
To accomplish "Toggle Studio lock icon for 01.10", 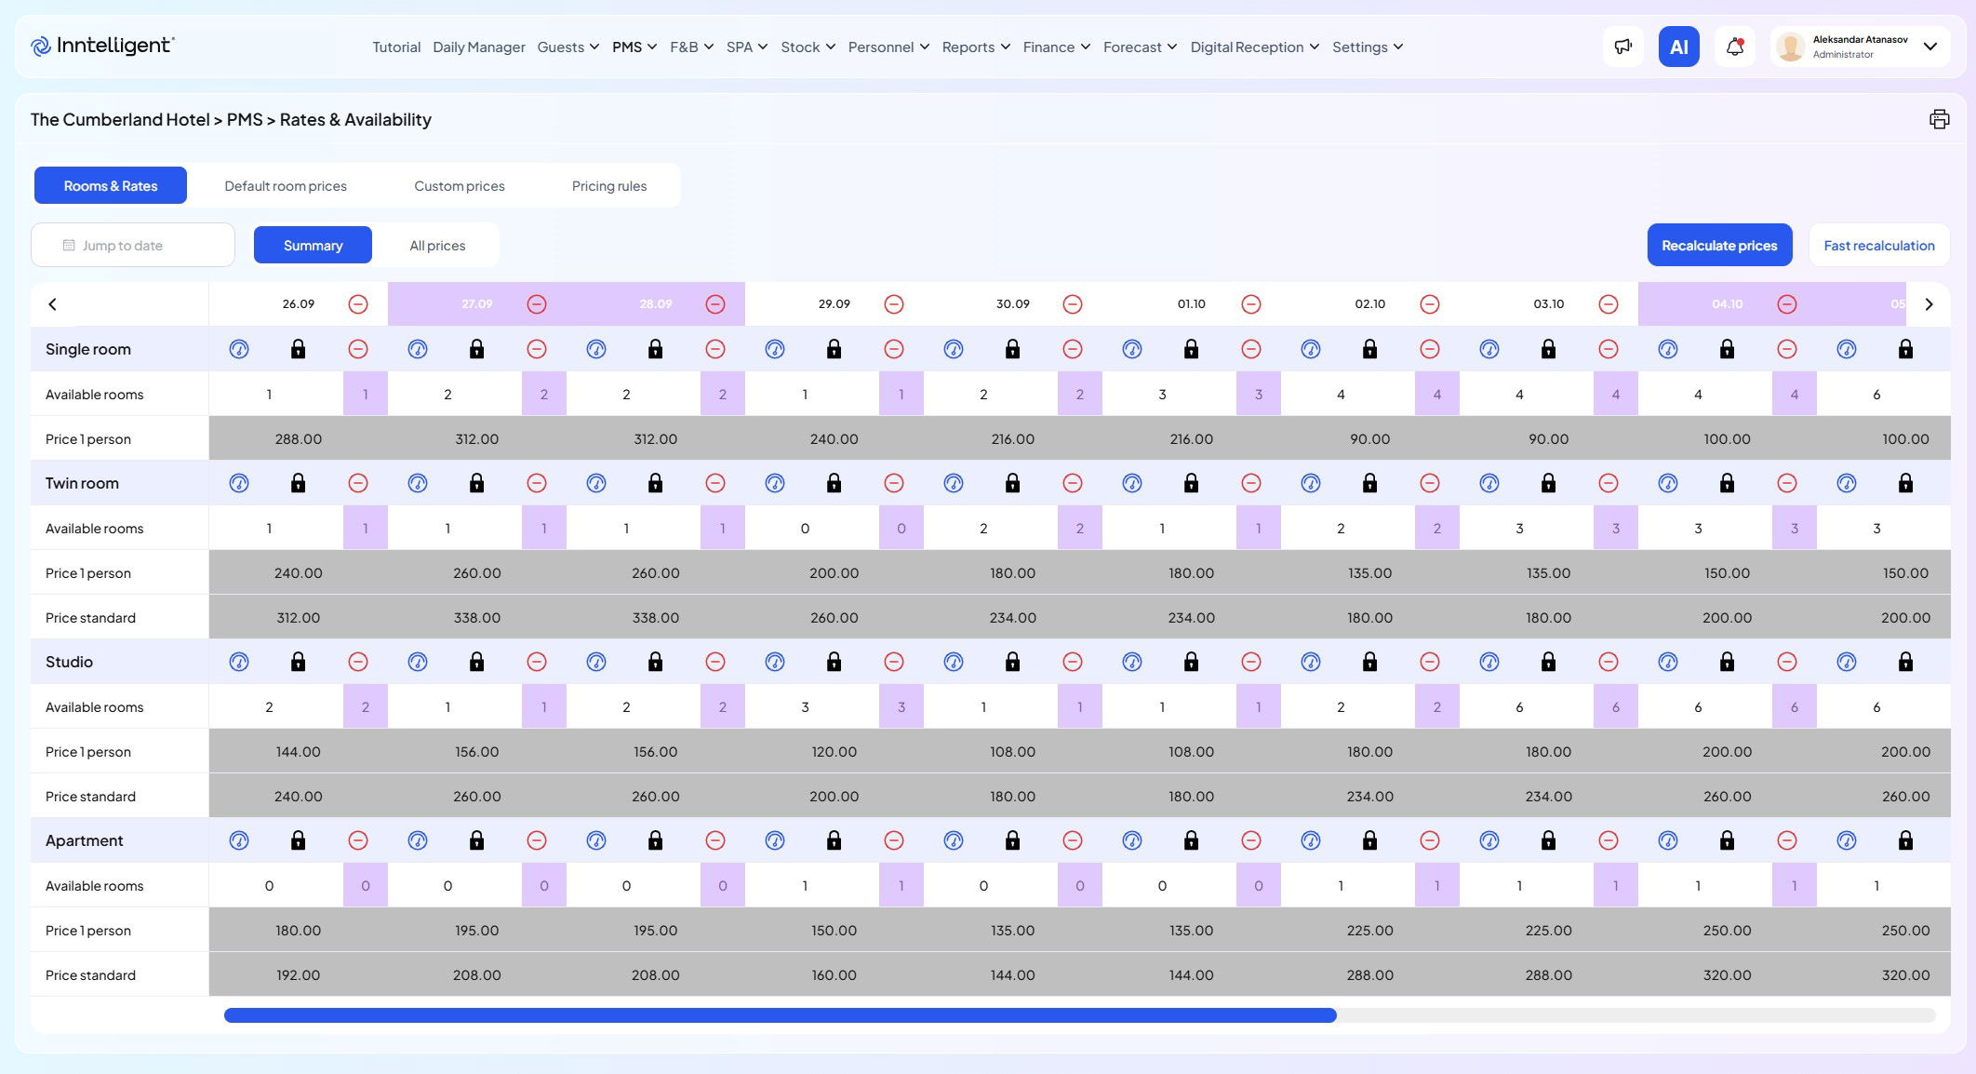I will [x=1191, y=662].
